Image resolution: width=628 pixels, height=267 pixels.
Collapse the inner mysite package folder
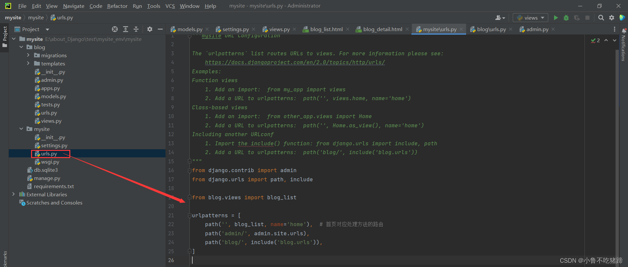(21, 129)
